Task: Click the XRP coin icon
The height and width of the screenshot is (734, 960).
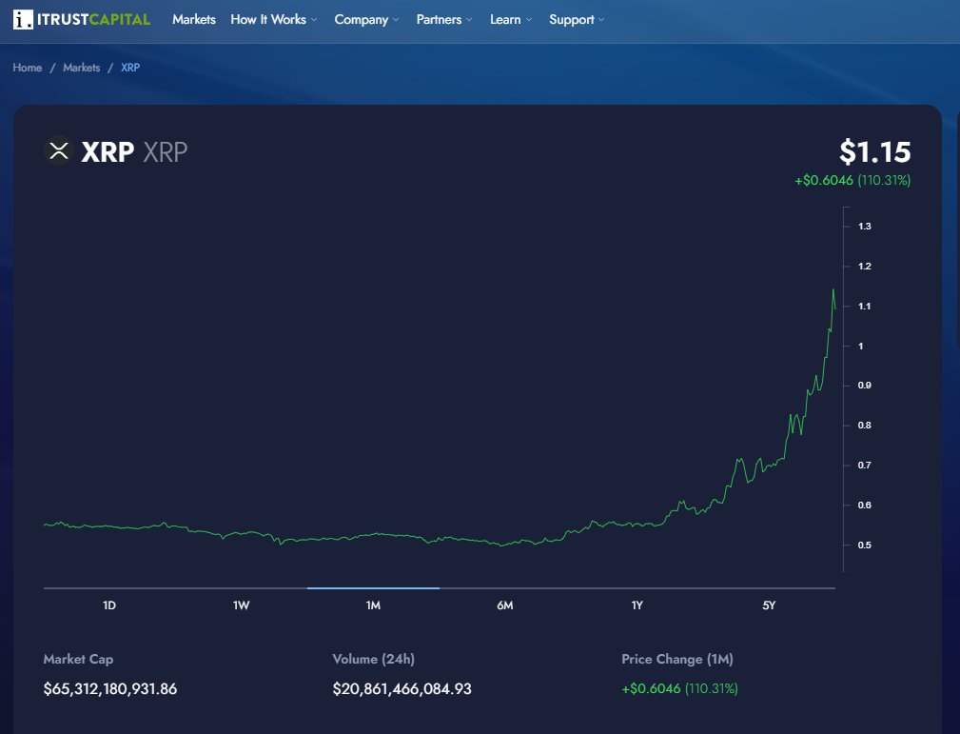Action: coord(59,150)
